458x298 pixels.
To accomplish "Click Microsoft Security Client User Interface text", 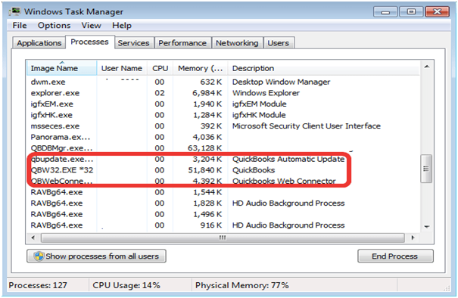I will point(306,126).
